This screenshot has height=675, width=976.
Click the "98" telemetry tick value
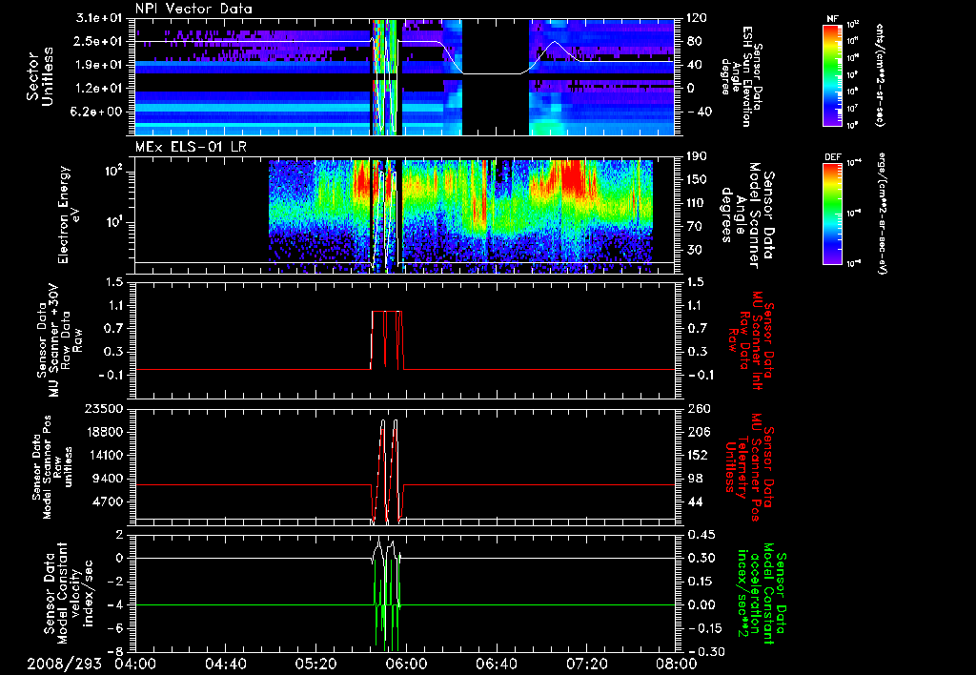pos(694,479)
